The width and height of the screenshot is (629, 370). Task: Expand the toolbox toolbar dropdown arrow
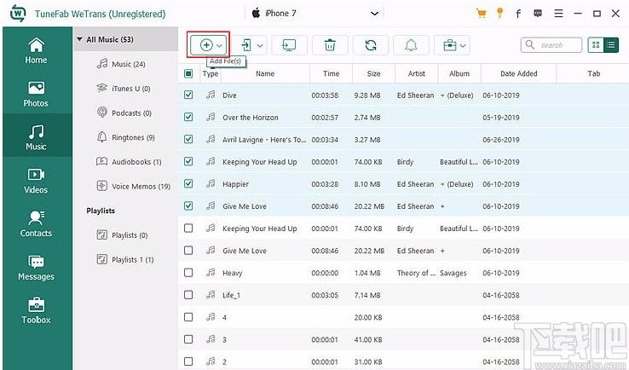tap(463, 46)
